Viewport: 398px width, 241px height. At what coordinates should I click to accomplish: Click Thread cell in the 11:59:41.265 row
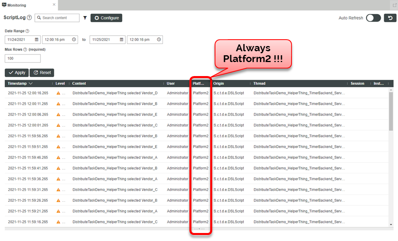point(299,168)
